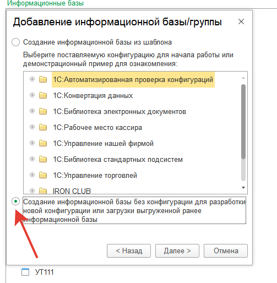This screenshot has width=277, height=283.
Task: Close the 'Добавление информационной базы/группы' dialog
Action: pyautogui.click(x=241, y=21)
